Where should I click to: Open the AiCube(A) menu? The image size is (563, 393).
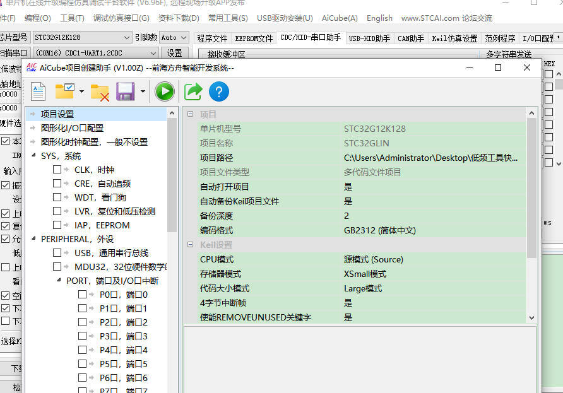339,18
